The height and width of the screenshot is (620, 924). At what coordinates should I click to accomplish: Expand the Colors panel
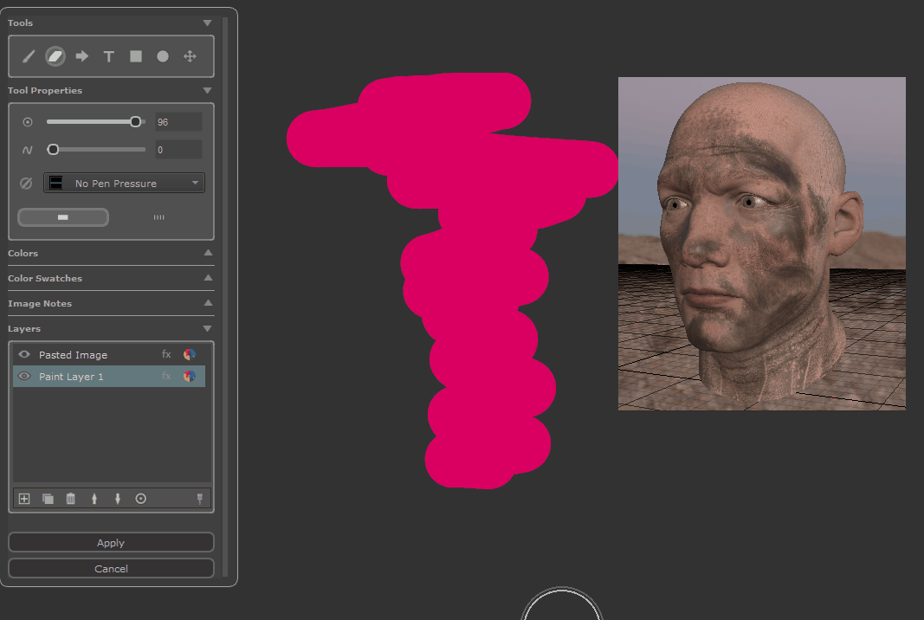207,253
